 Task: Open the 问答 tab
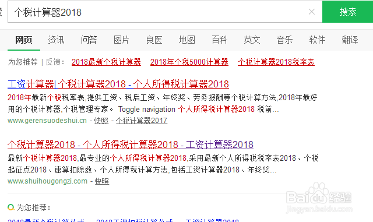click(x=89, y=40)
